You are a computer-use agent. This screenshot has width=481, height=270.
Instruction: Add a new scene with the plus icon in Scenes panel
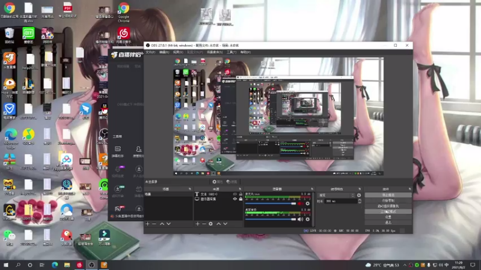coord(147,224)
